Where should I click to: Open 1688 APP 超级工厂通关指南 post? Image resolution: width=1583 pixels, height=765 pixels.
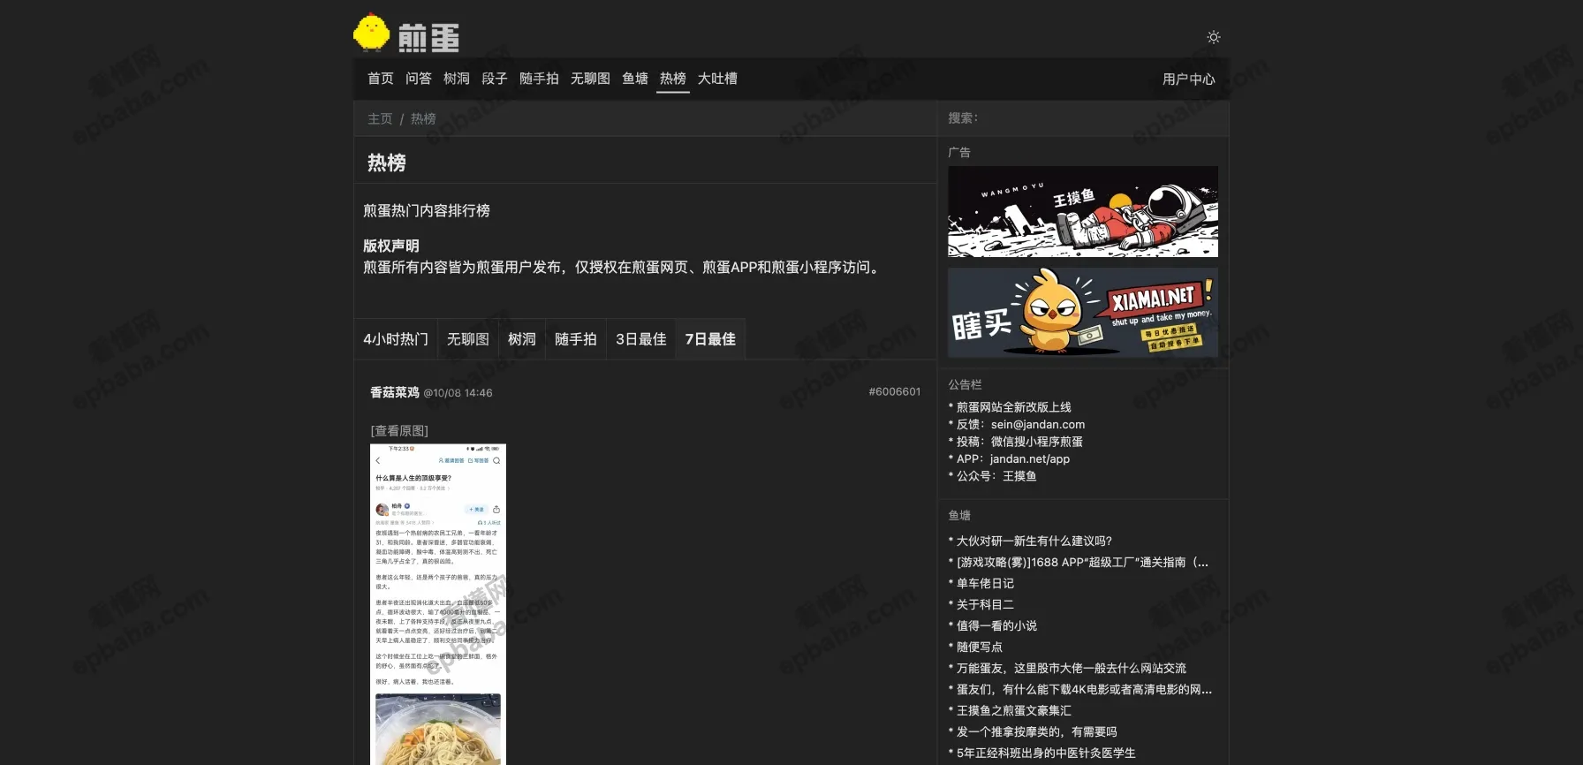[x=1082, y=562]
